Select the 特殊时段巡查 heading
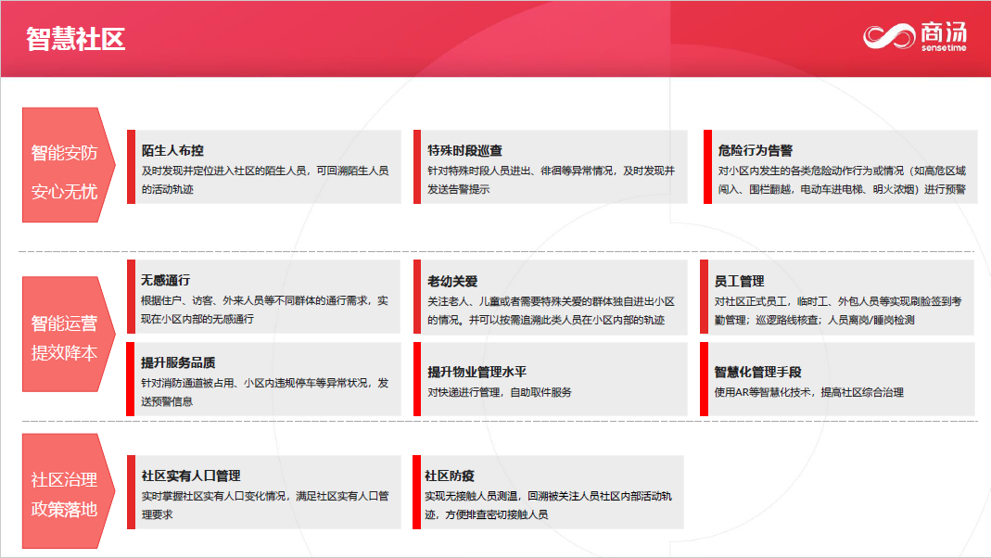 pos(464,150)
